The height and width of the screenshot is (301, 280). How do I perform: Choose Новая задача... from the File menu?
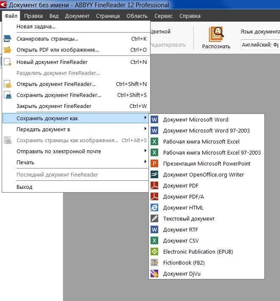tap(76, 27)
